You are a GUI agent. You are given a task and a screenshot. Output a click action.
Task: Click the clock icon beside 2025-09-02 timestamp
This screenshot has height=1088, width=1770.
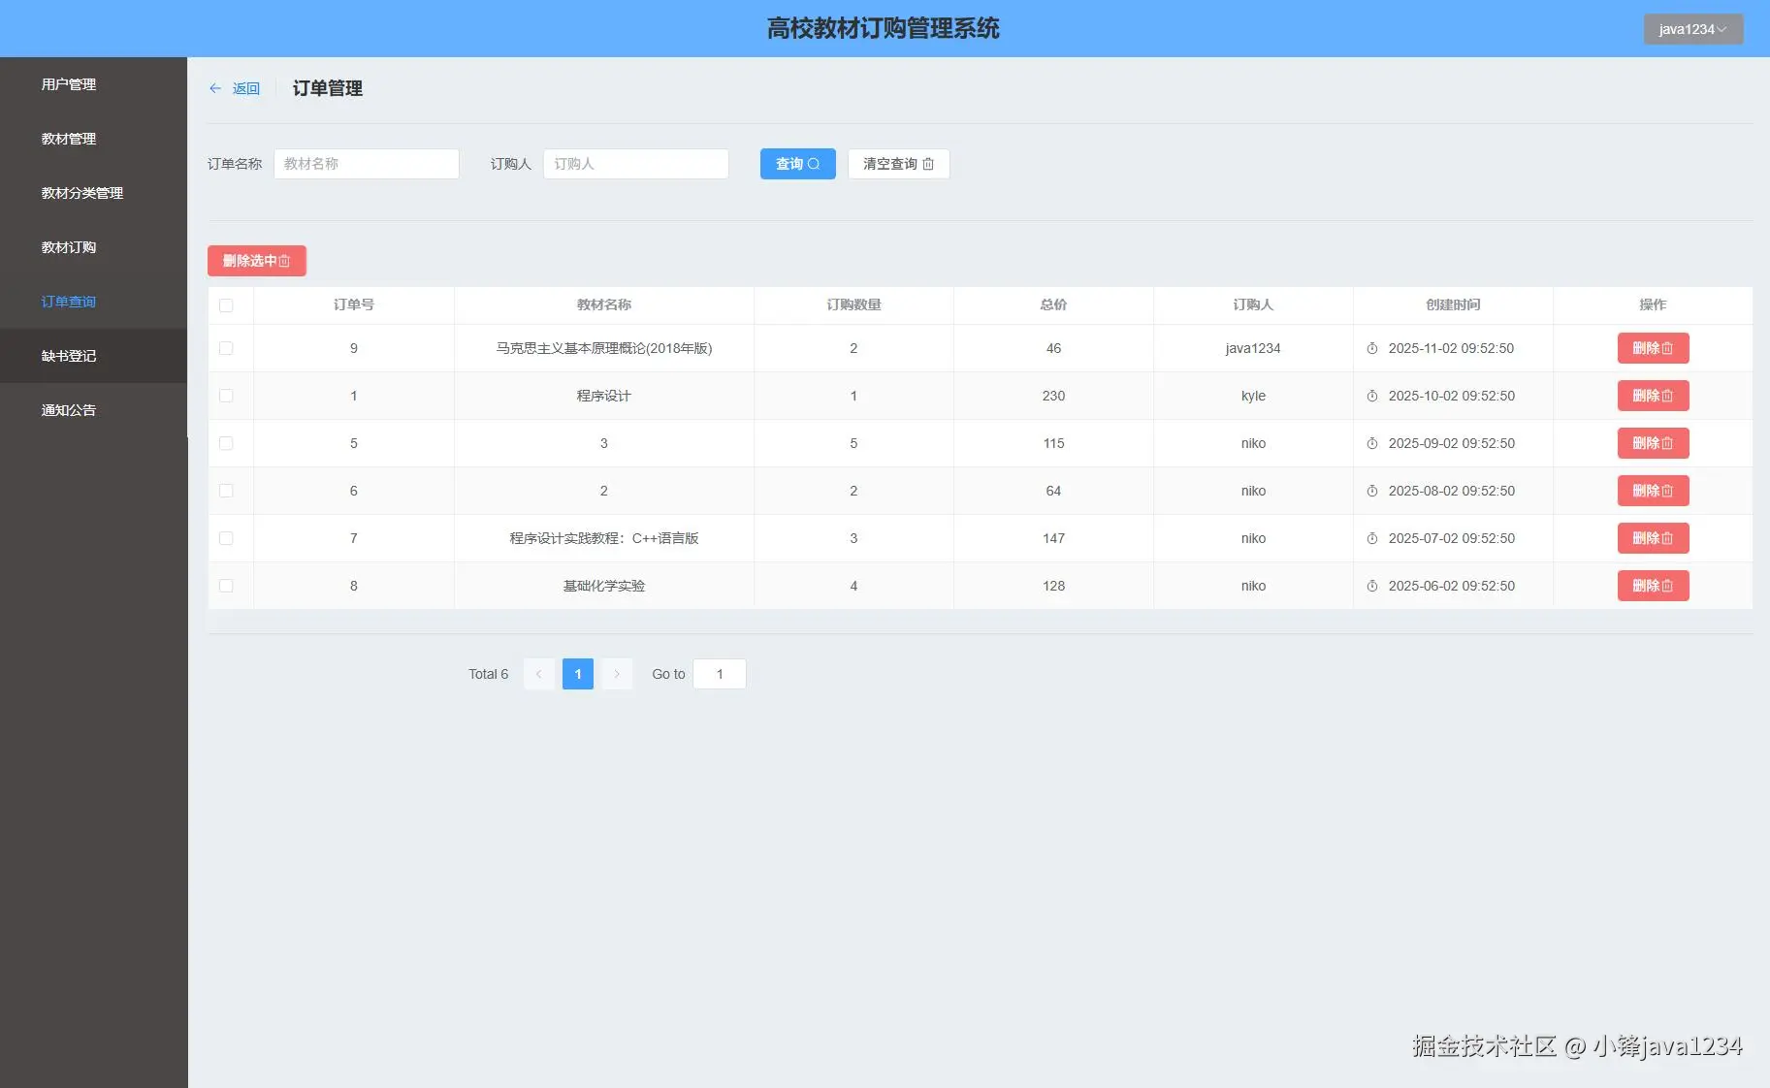click(x=1372, y=443)
